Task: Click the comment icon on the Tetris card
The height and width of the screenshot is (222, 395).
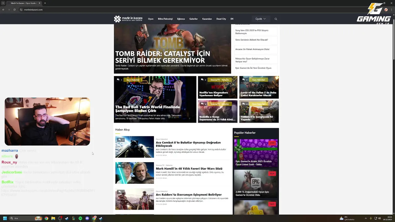Action: click(x=118, y=80)
